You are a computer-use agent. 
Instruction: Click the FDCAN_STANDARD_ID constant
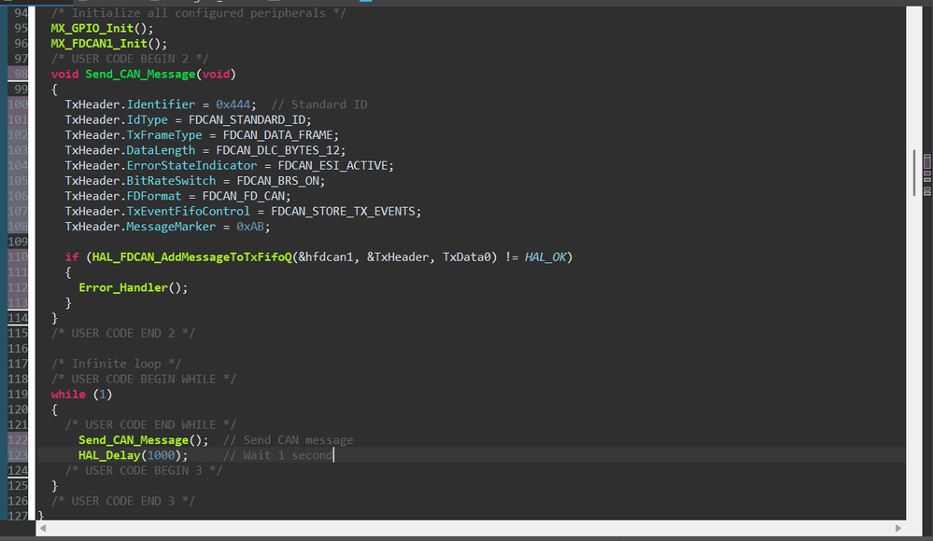pos(247,120)
